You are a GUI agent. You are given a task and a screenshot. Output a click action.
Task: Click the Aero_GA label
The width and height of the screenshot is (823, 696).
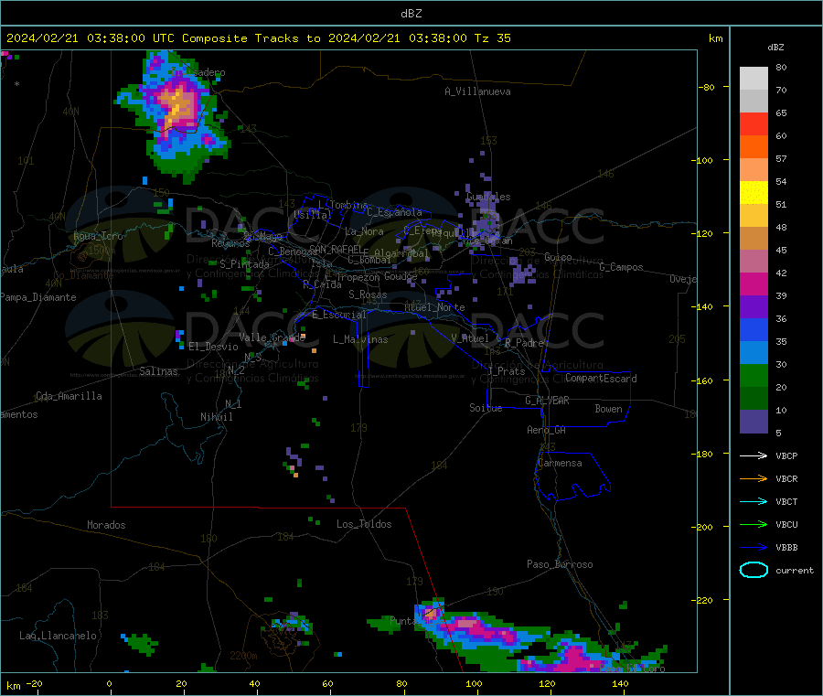click(x=547, y=430)
